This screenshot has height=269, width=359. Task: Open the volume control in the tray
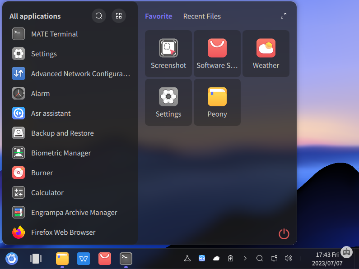click(x=289, y=258)
